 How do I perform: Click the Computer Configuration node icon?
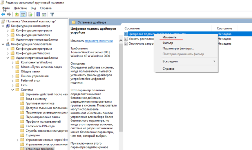(x=8, y=26)
